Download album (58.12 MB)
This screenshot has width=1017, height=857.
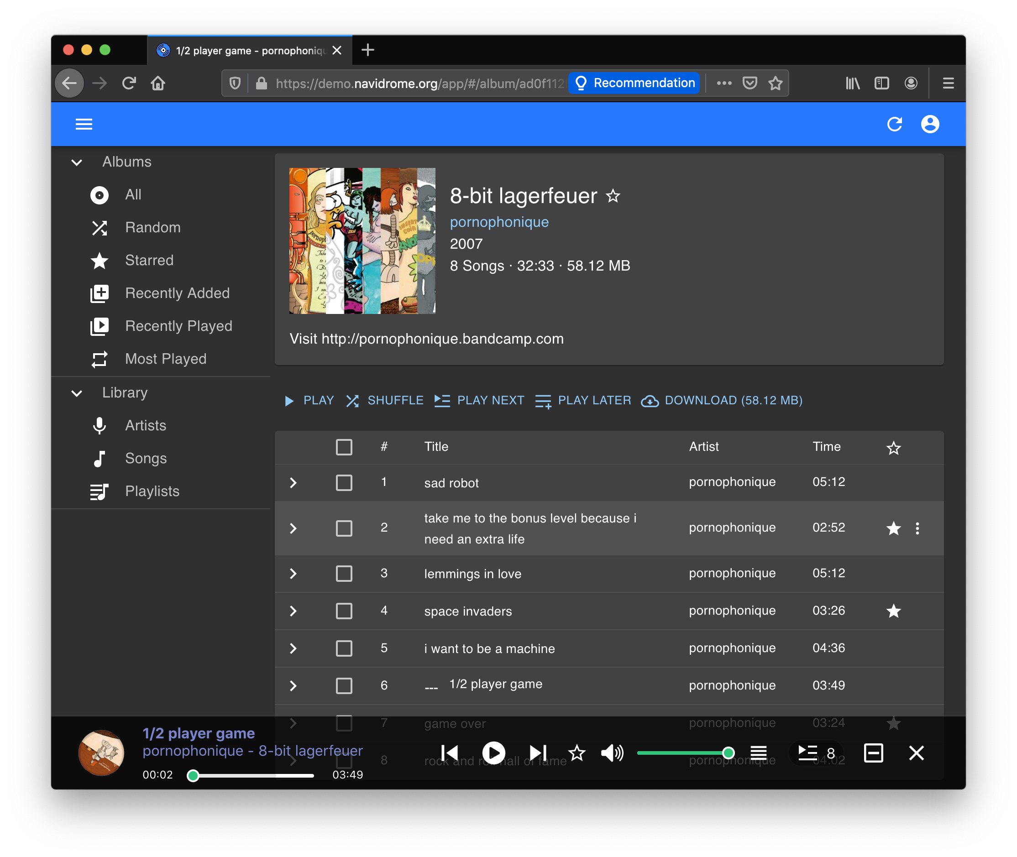[x=722, y=400]
